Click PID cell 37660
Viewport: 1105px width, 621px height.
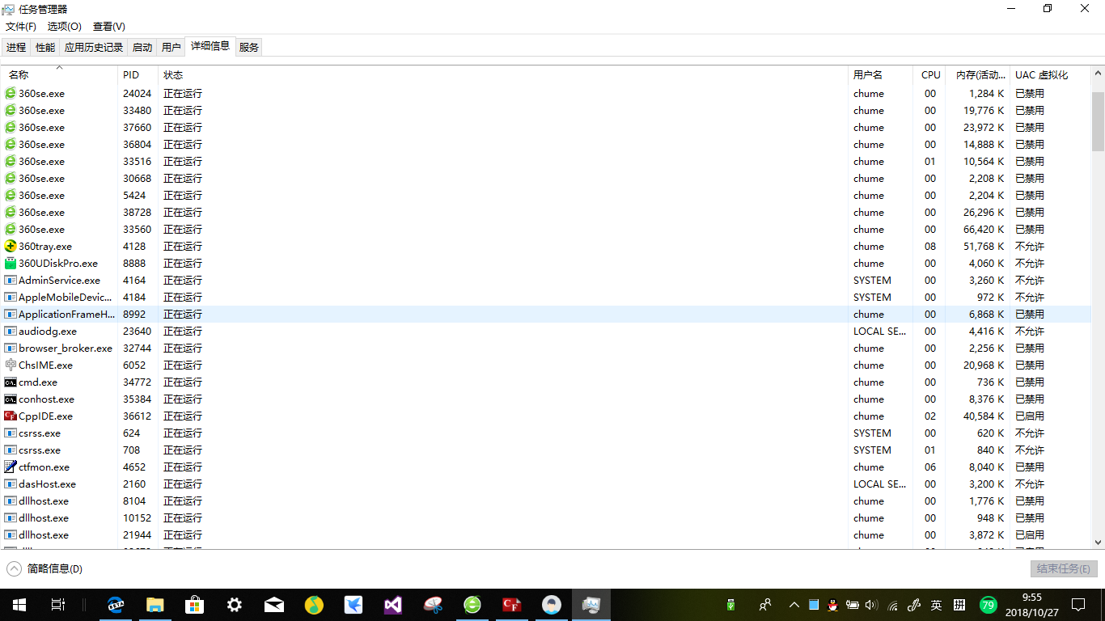click(x=137, y=127)
